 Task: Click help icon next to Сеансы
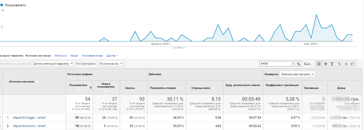click(x=138, y=88)
